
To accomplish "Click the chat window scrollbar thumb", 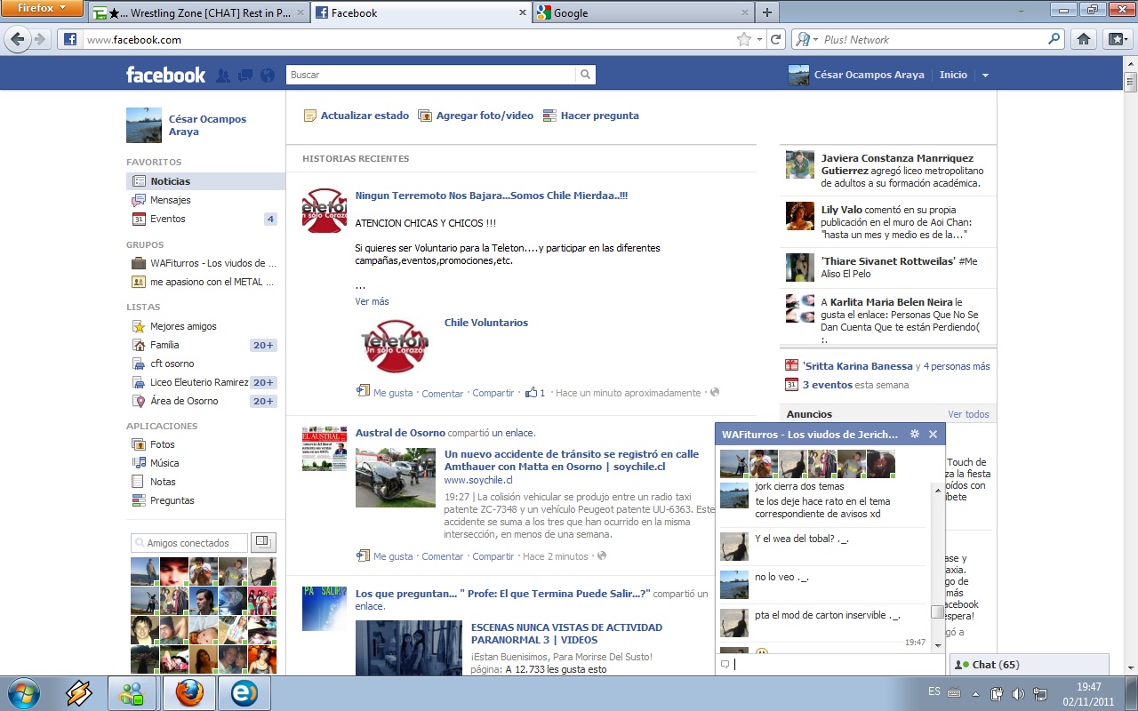I will coord(937,611).
